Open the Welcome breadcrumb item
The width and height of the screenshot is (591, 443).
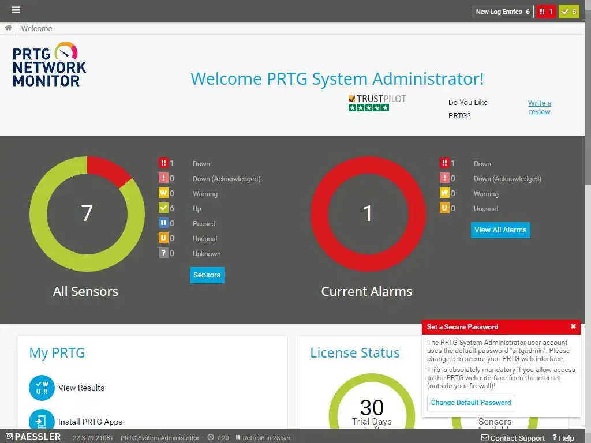pyautogui.click(x=36, y=29)
